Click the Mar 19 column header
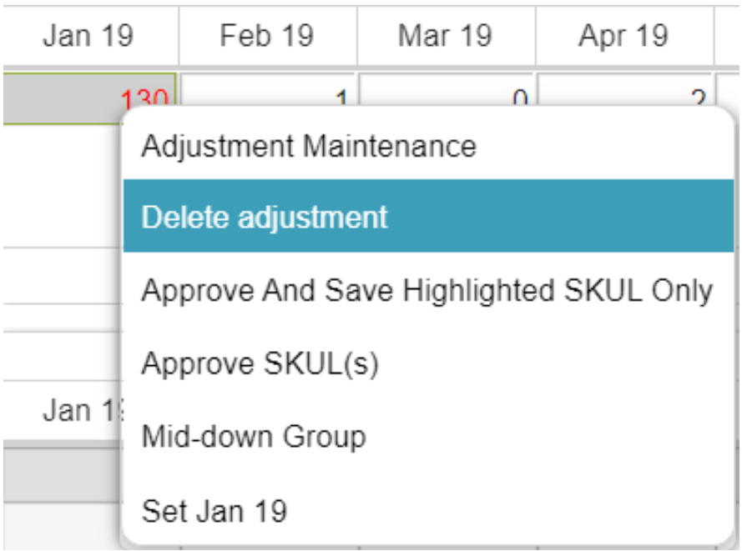The image size is (742, 551). pyautogui.click(x=446, y=36)
